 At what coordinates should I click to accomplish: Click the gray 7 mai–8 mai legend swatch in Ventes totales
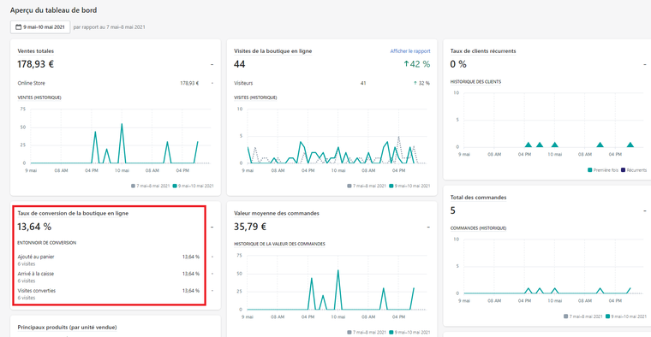coord(133,186)
